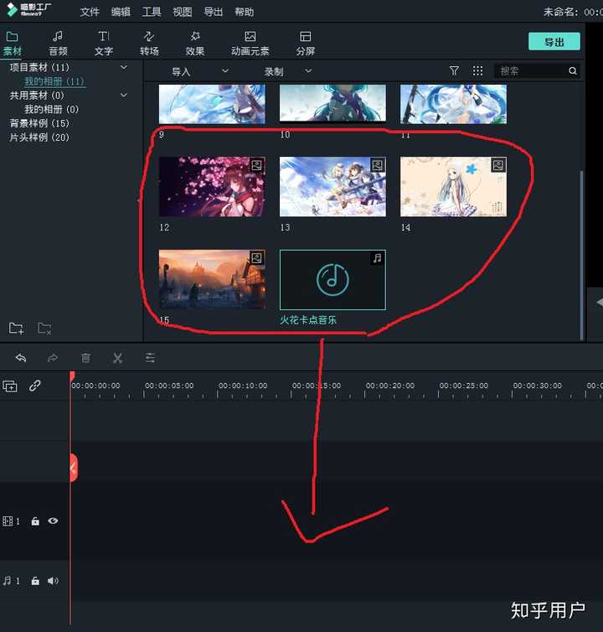This screenshot has height=632, width=603.
Task: Click the filter funnel icon
Action: (454, 71)
